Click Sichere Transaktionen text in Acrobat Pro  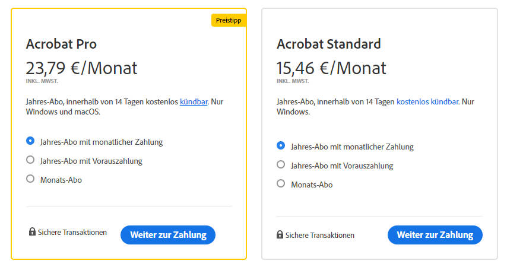(x=72, y=233)
